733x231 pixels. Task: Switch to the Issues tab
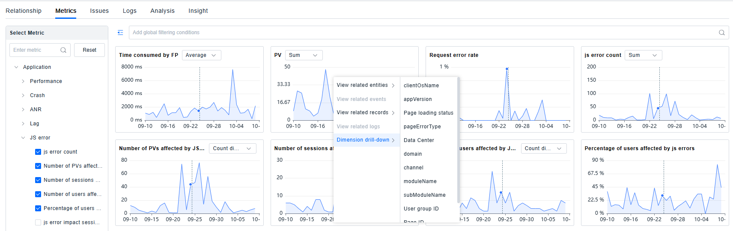99,11
